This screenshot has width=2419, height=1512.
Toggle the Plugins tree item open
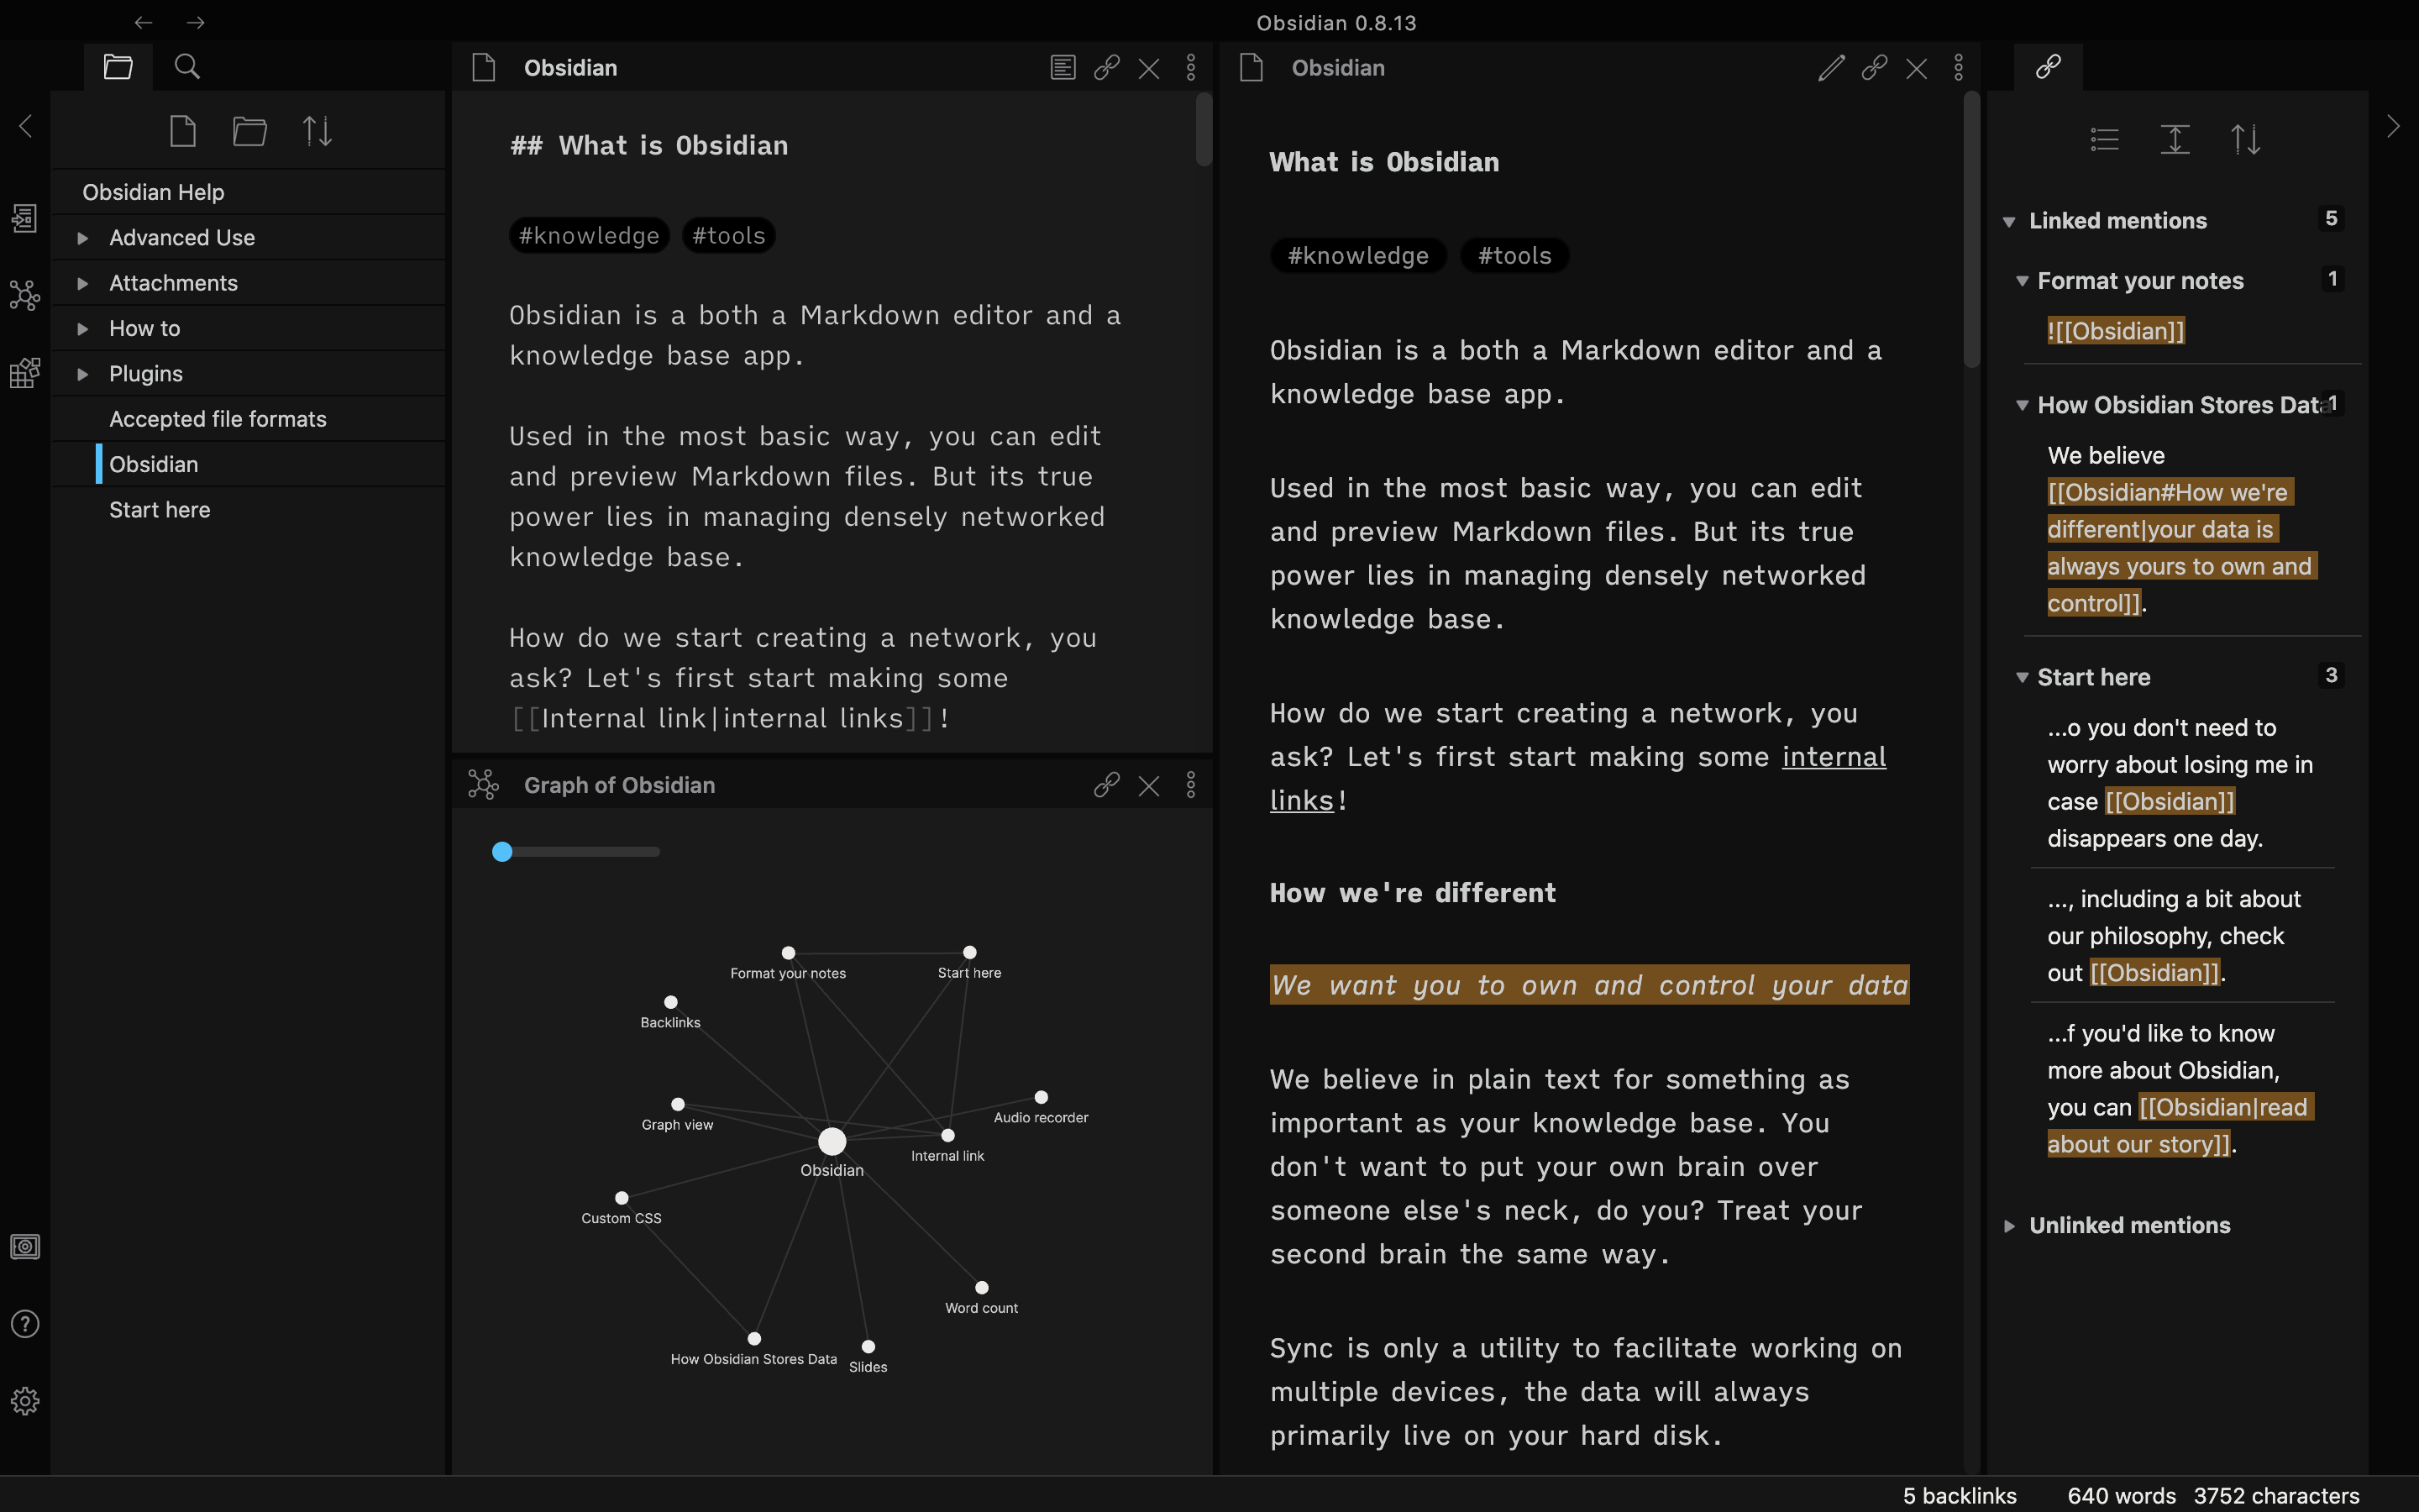pos(81,371)
